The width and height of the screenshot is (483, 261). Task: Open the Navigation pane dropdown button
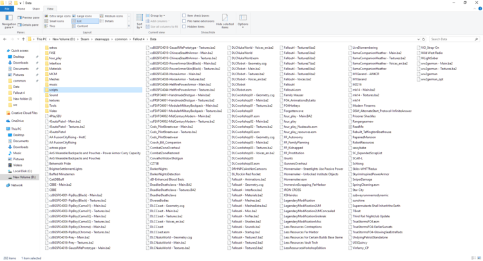pos(8,21)
